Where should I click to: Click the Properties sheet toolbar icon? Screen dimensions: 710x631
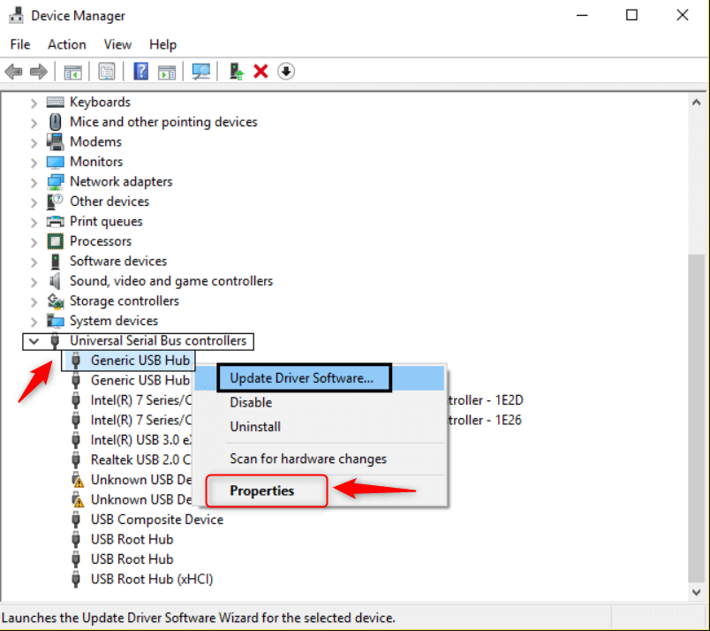107,71
